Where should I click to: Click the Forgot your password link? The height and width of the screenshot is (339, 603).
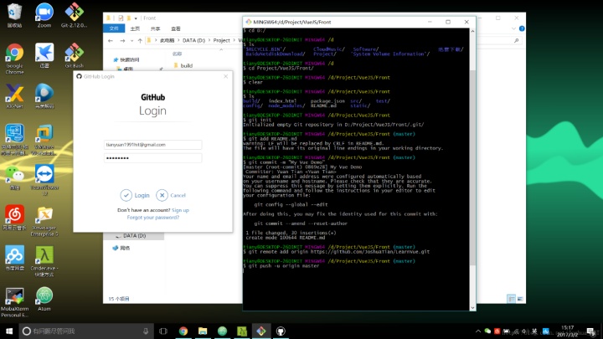pyautogui.click(x=152, y=217)
